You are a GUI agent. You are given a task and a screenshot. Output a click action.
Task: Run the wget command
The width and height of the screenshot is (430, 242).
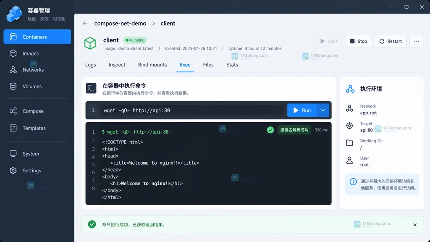point(302,110)
